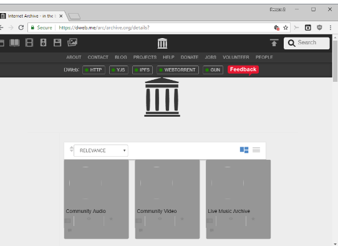The width and height of the screenshot is (338, 246).
Task: Open the Community Audio collection tile
Action: [97, 199]
